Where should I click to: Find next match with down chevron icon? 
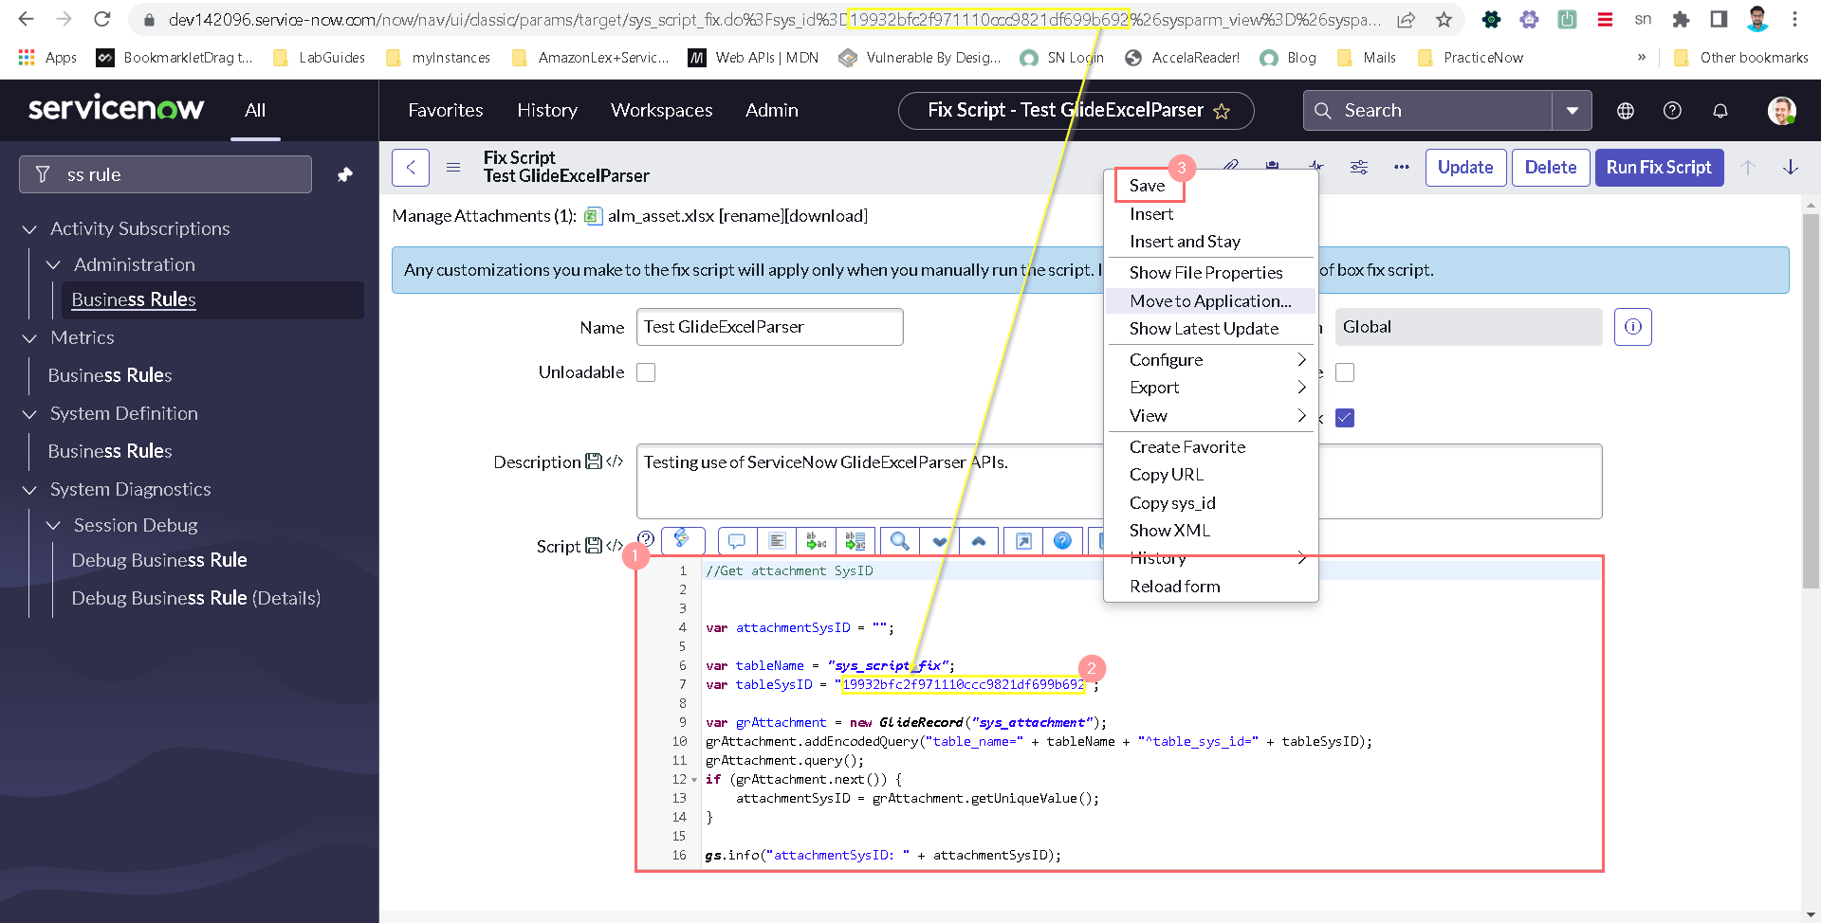coord(940,541)
